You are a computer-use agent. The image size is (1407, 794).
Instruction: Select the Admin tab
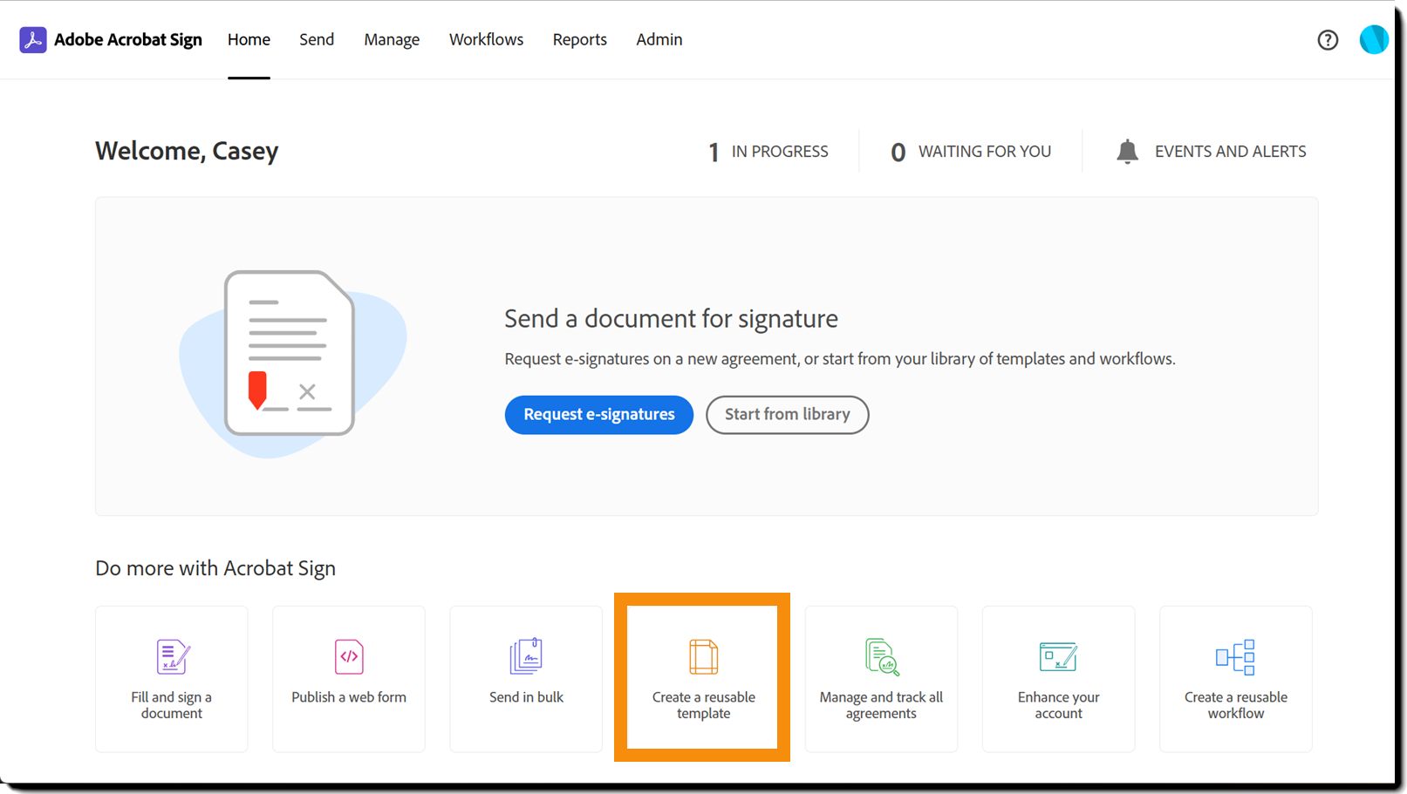[x=659, y=40]
